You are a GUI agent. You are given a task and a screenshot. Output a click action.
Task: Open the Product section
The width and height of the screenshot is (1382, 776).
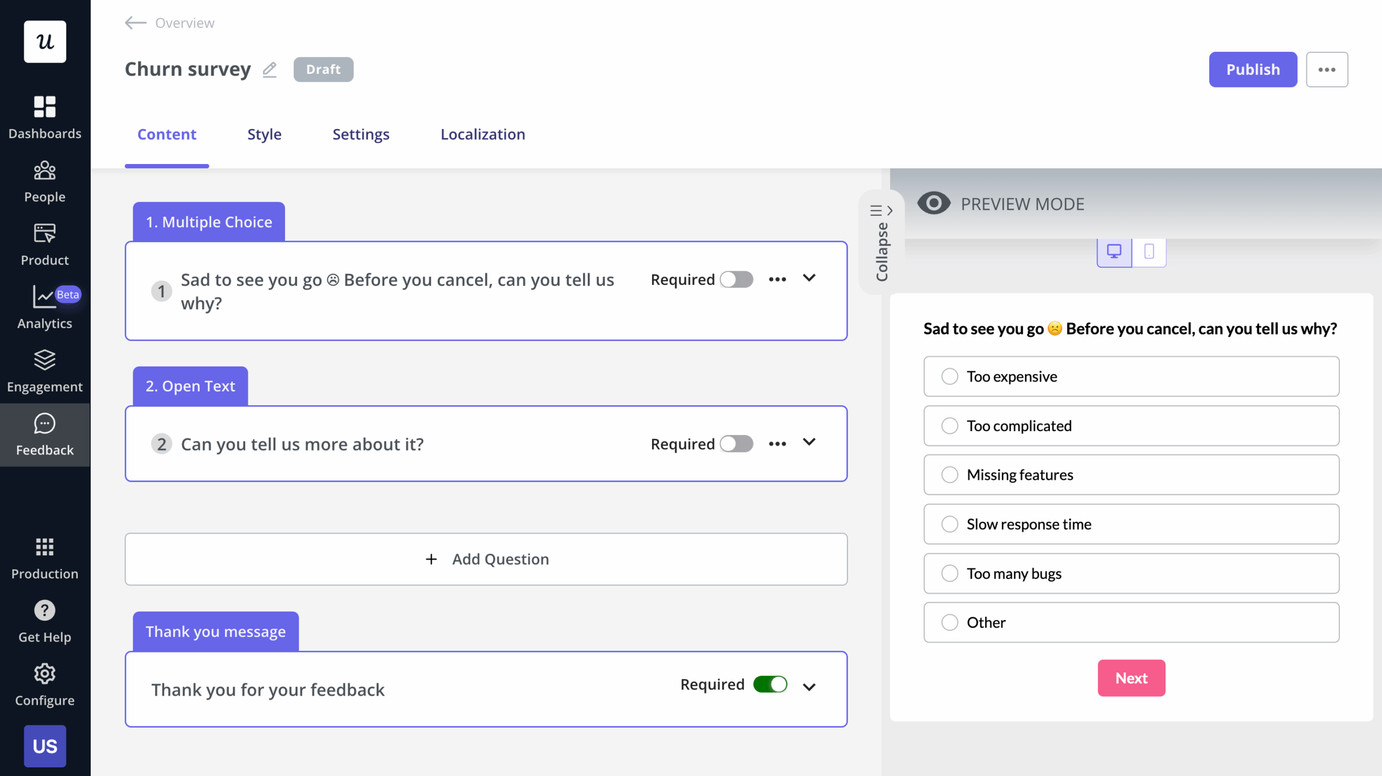point(45,244)
